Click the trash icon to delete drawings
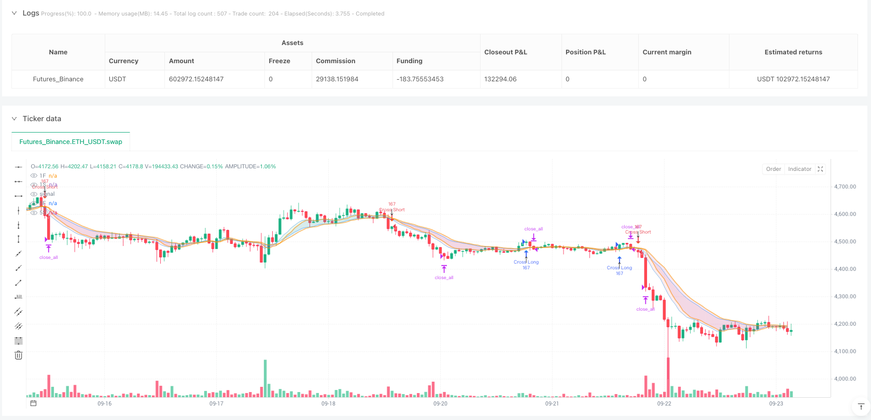871x420 pixels. pyautogui.click(x=19, y=355)
